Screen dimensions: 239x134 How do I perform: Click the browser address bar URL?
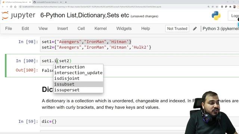point(91,7)
